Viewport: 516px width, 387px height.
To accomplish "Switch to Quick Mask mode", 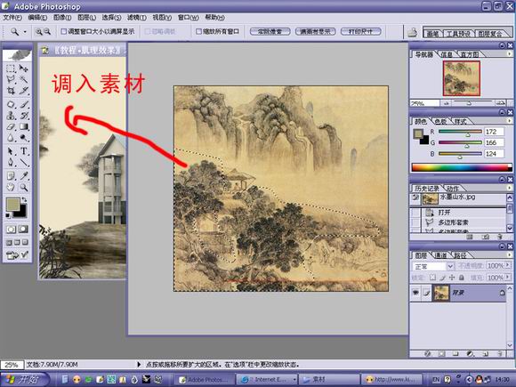I will pos(23,229).
